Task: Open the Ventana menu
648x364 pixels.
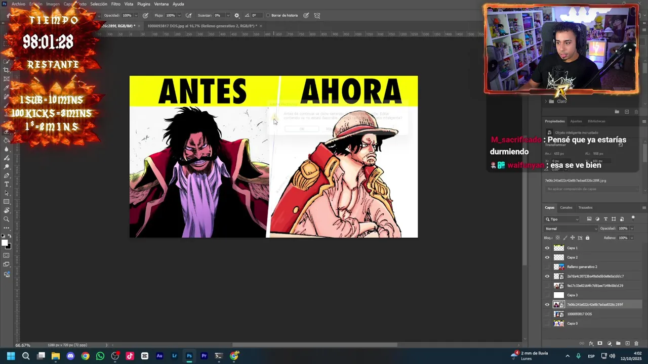Action: pos(161,4)
